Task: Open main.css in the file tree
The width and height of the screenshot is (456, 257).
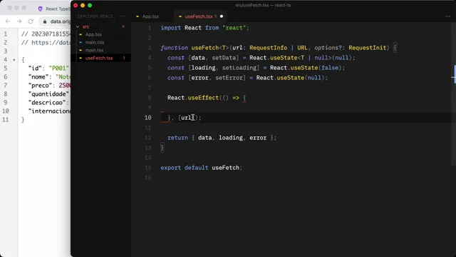Action: tap(95, 42)
